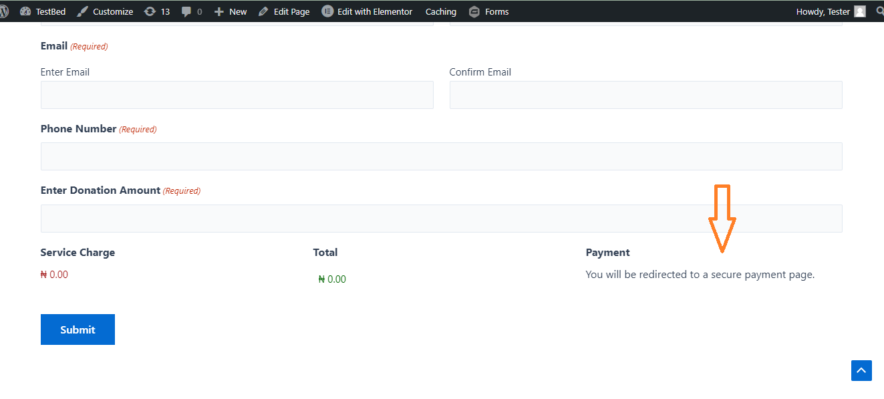Open the TestBed site menu
The image size is (884, 399).
click(43, 11)
